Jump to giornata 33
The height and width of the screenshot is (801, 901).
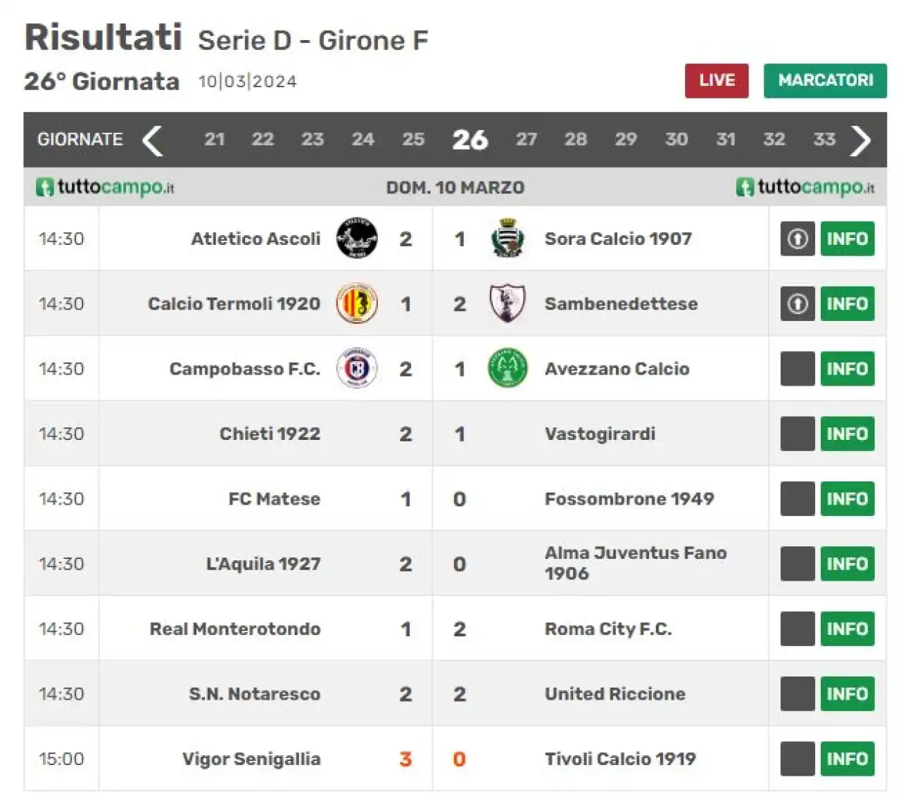(824, 139)
